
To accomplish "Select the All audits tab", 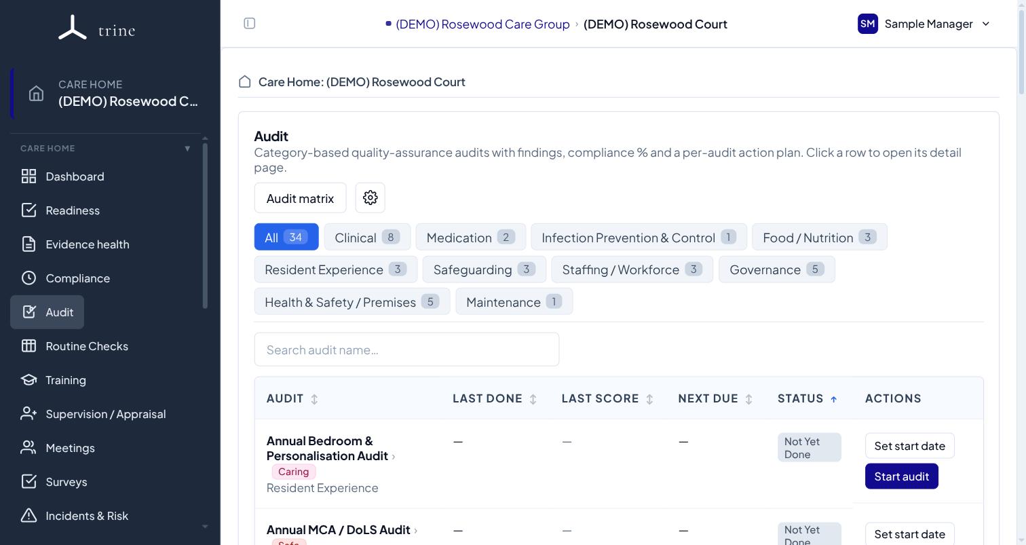I will click(x=286, y=237).
